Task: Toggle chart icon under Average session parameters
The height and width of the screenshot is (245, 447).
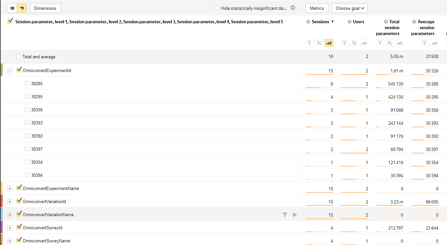Action: 435,43
